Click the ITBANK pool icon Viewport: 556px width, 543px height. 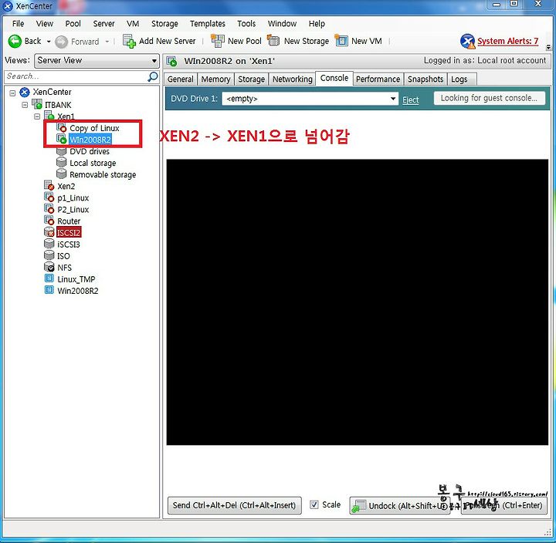[37, 104]
